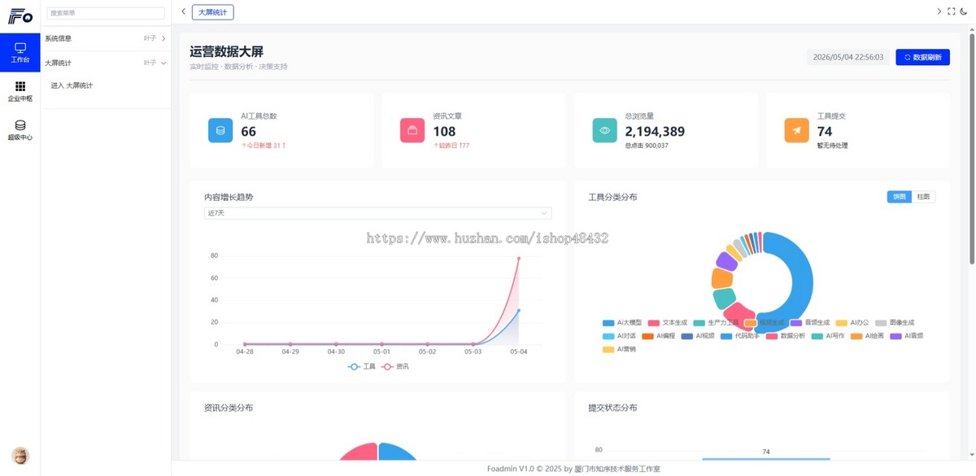The image size is (976, 476).
Task: Toggle the AI对话 legend item
Action: point(620,336)
